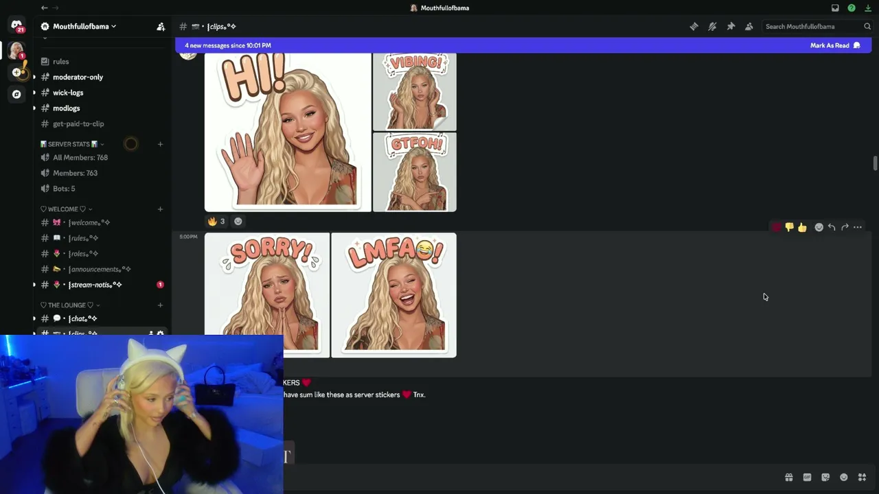The height and width of the screenshot is (494, 879).
Task: Reply to message using reply arrow
Action: (832, 227)
